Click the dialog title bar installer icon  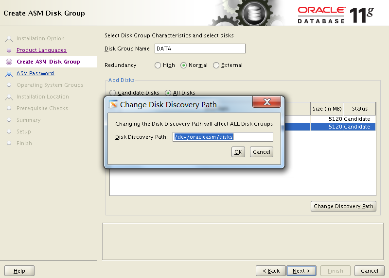(113, 104)
